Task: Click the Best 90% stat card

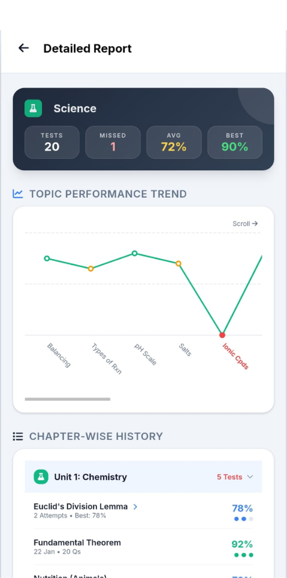Action: coord(235,142)
